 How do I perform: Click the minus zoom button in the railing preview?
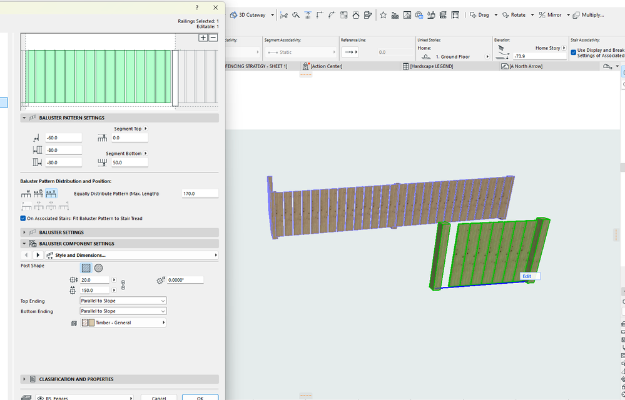213,37
